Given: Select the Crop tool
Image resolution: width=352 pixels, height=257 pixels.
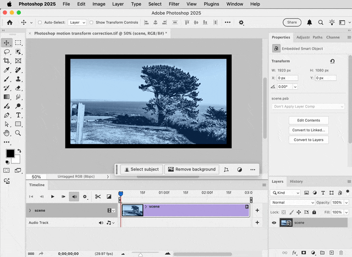Looking at the screenshot, I should 7,61.
